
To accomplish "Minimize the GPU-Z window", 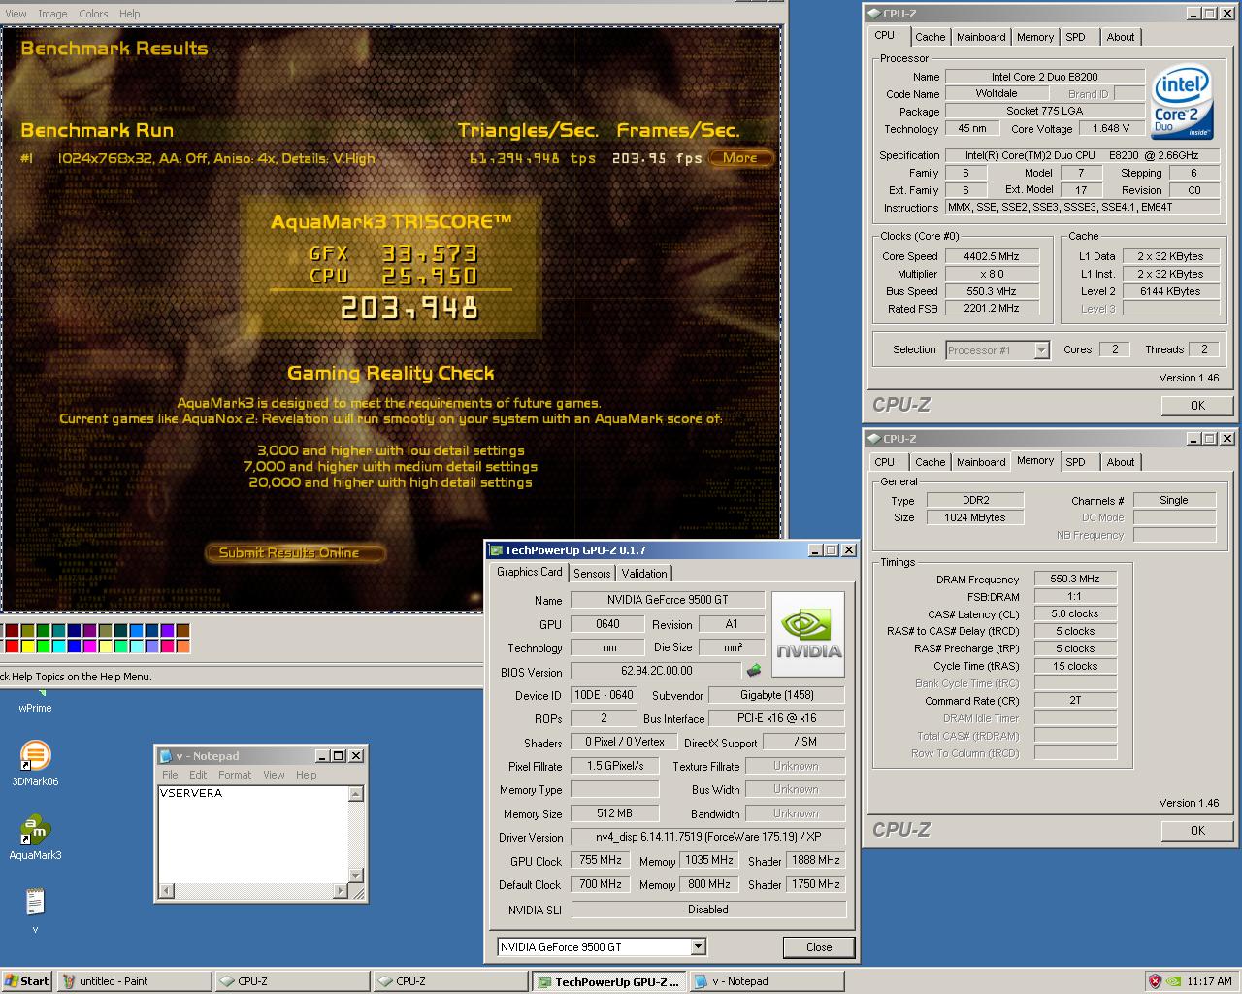I will [x=815, y=550].
